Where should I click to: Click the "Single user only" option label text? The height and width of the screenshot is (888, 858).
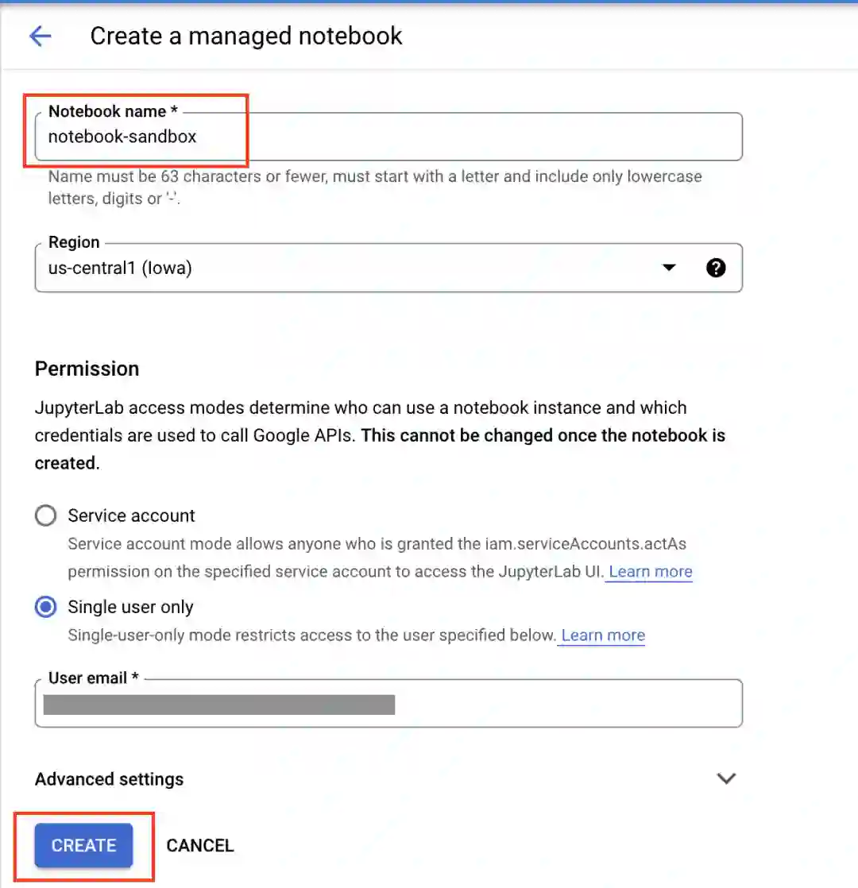(x=130, y=608)
